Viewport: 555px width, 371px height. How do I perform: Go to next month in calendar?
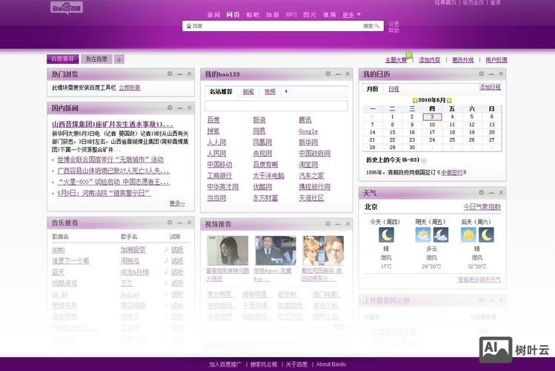(449, 100)
